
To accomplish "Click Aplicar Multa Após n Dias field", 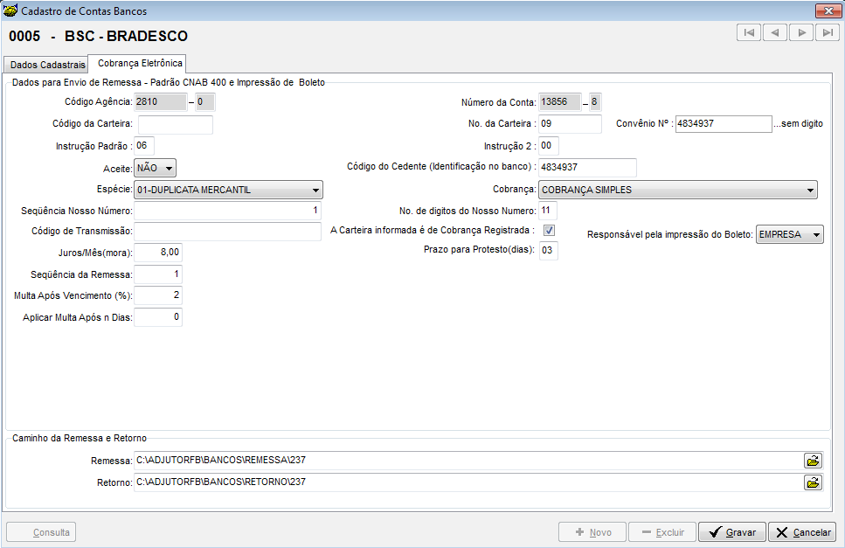I will click(x=158, y=317).
